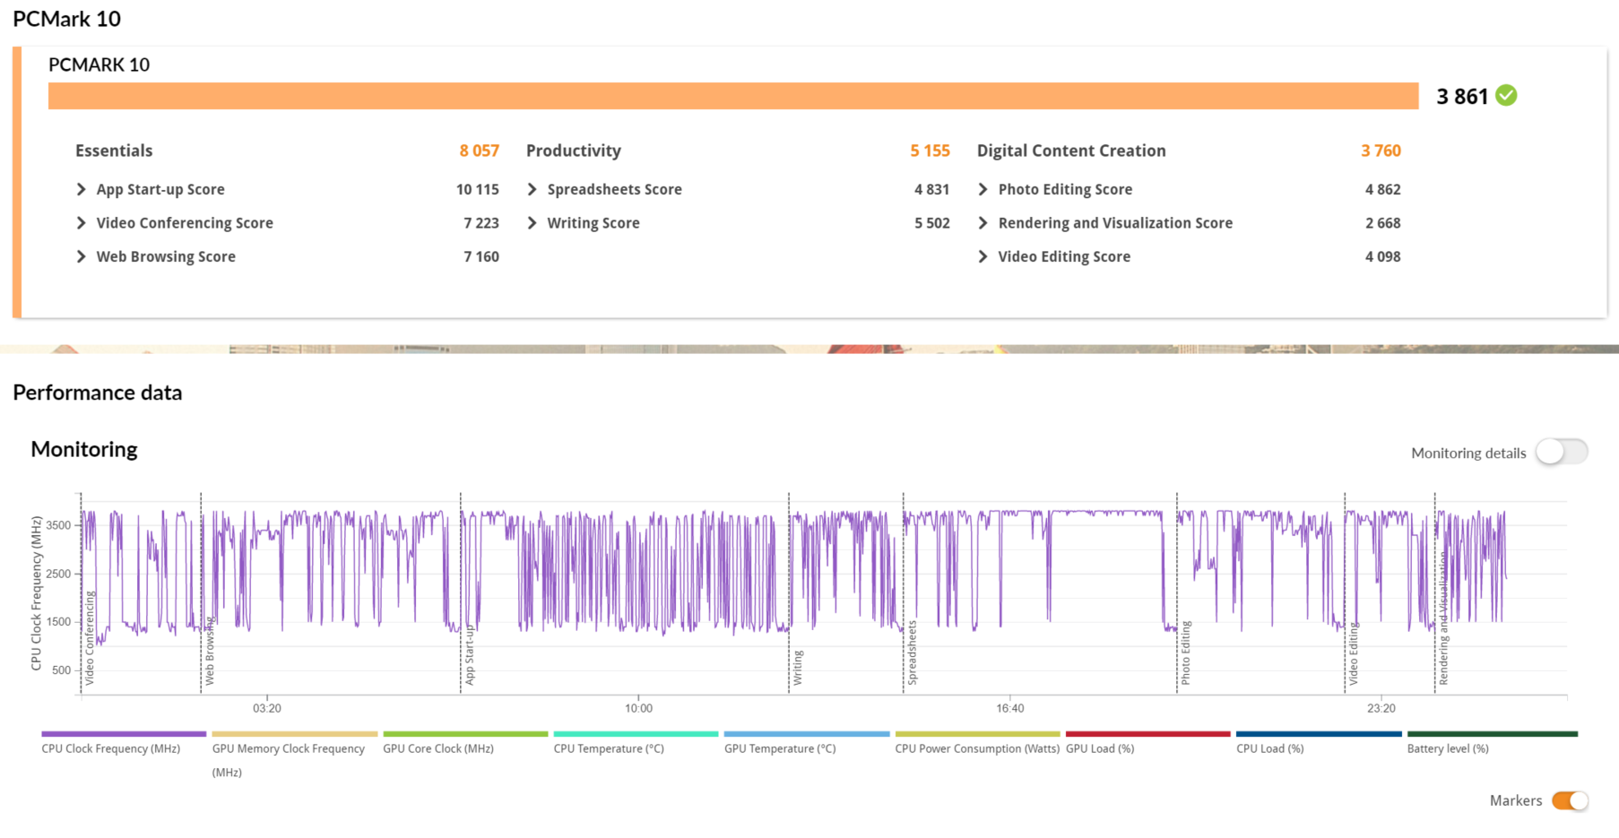
Task: Expand the Video Editing Score chevron
Action: click(x=983, y=256)
